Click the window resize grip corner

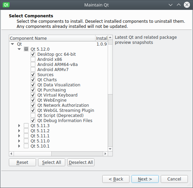click(x=189, y=185)
